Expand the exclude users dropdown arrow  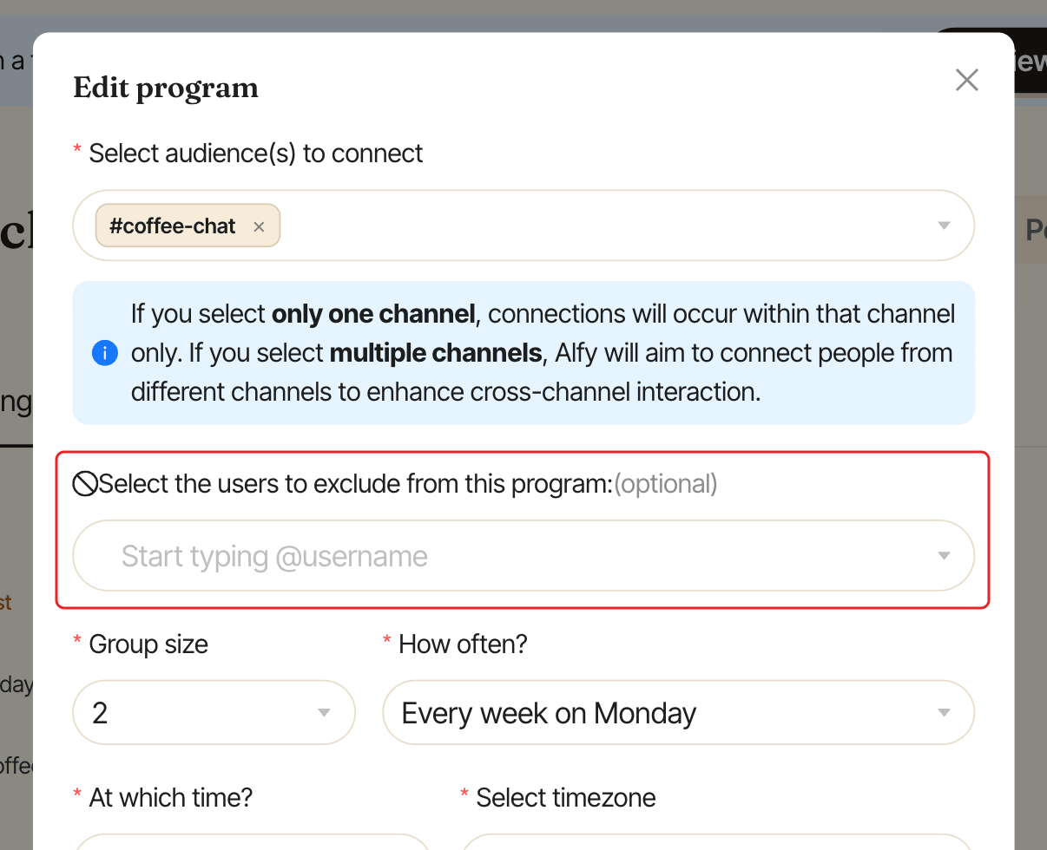coord(944,556)
